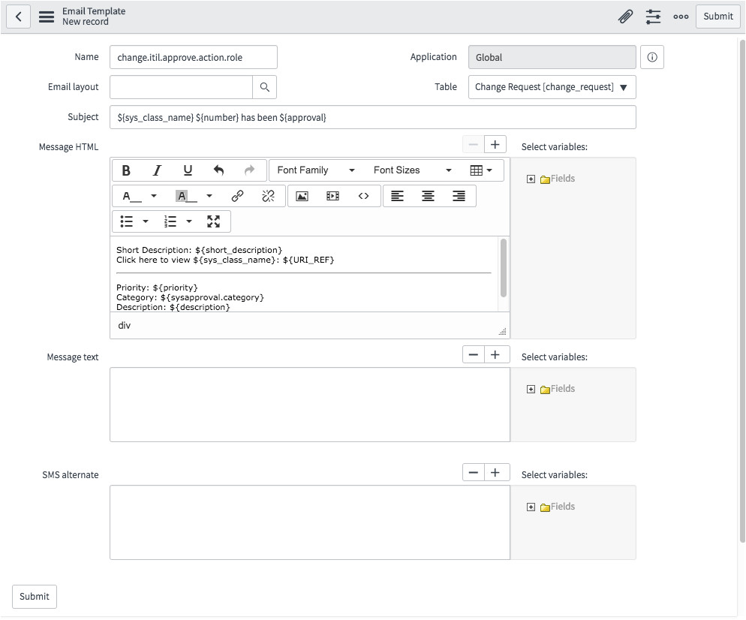This screenshot has height=620, width=746.
Task: Click the back arrow button
Action: tap(19, 17)
